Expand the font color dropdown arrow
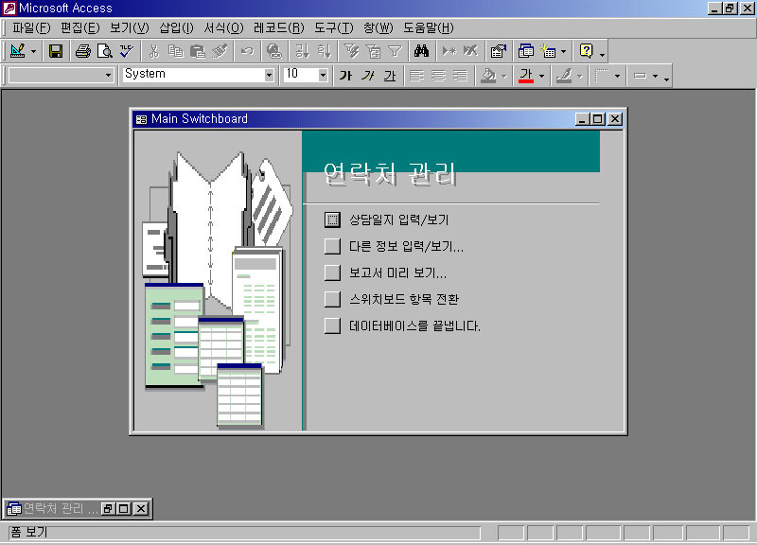 tap(541, 76)
